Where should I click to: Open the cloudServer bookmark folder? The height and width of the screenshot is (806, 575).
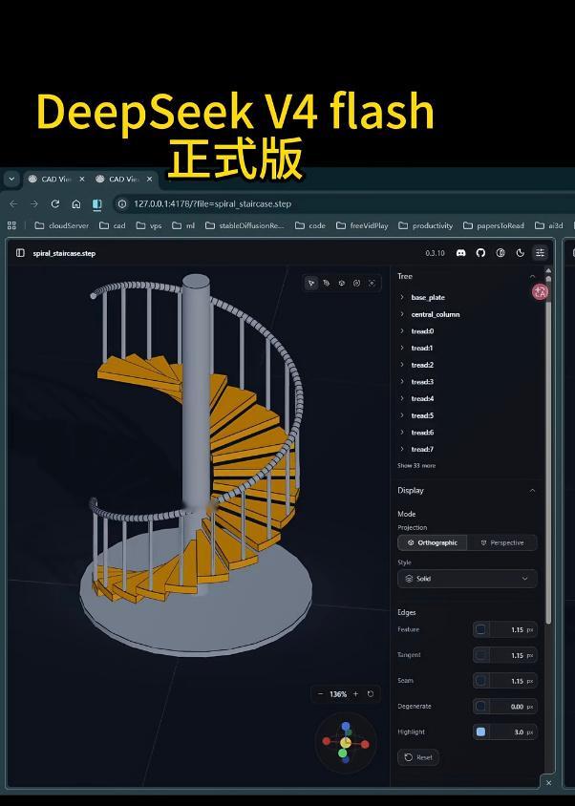[x=61, y=225]
